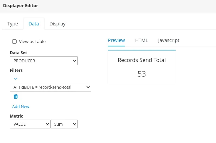Delete the filter with the trash icon
216x143 pixels.
[16, 97]
